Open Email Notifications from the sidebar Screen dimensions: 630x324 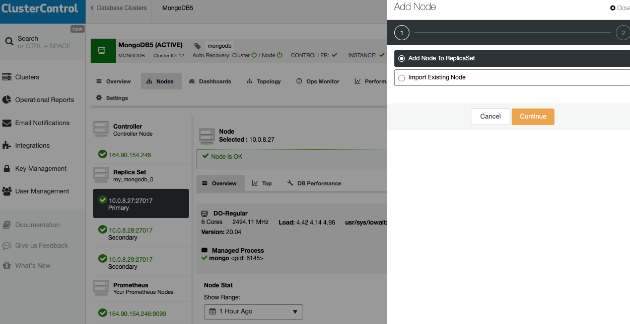click(x=43, y=123)
